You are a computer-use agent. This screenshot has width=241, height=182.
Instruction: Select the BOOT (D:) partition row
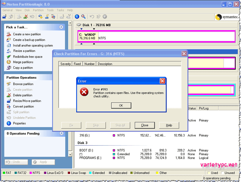click(144, 150)
